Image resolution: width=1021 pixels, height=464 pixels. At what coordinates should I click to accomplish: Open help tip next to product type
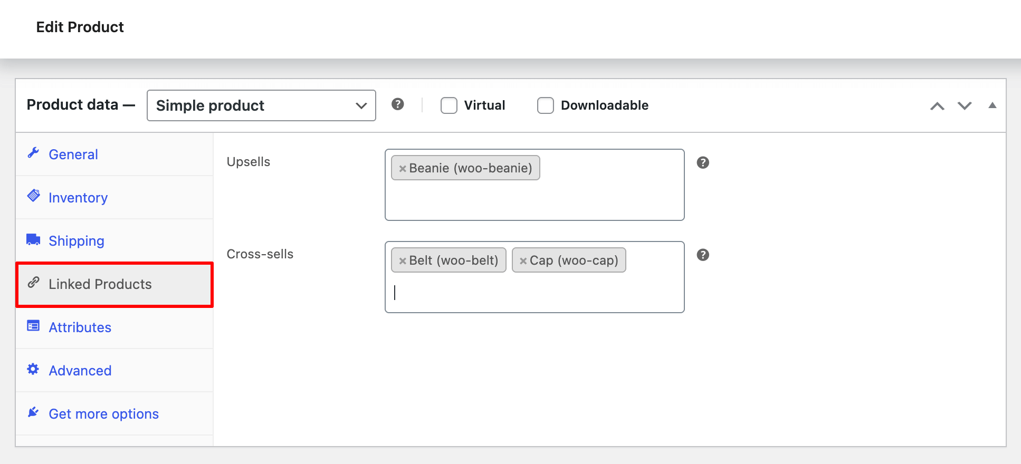pos(398,104)
